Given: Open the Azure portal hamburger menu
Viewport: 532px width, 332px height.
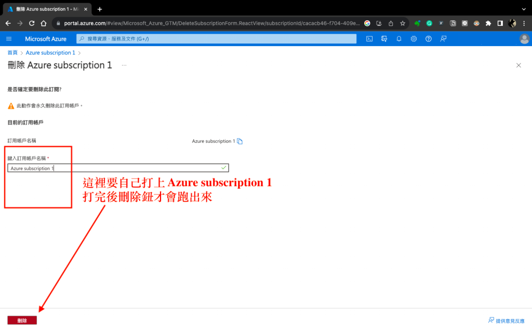Looking at the screenshot, I should pyautogui.click(x=9, y=39).
